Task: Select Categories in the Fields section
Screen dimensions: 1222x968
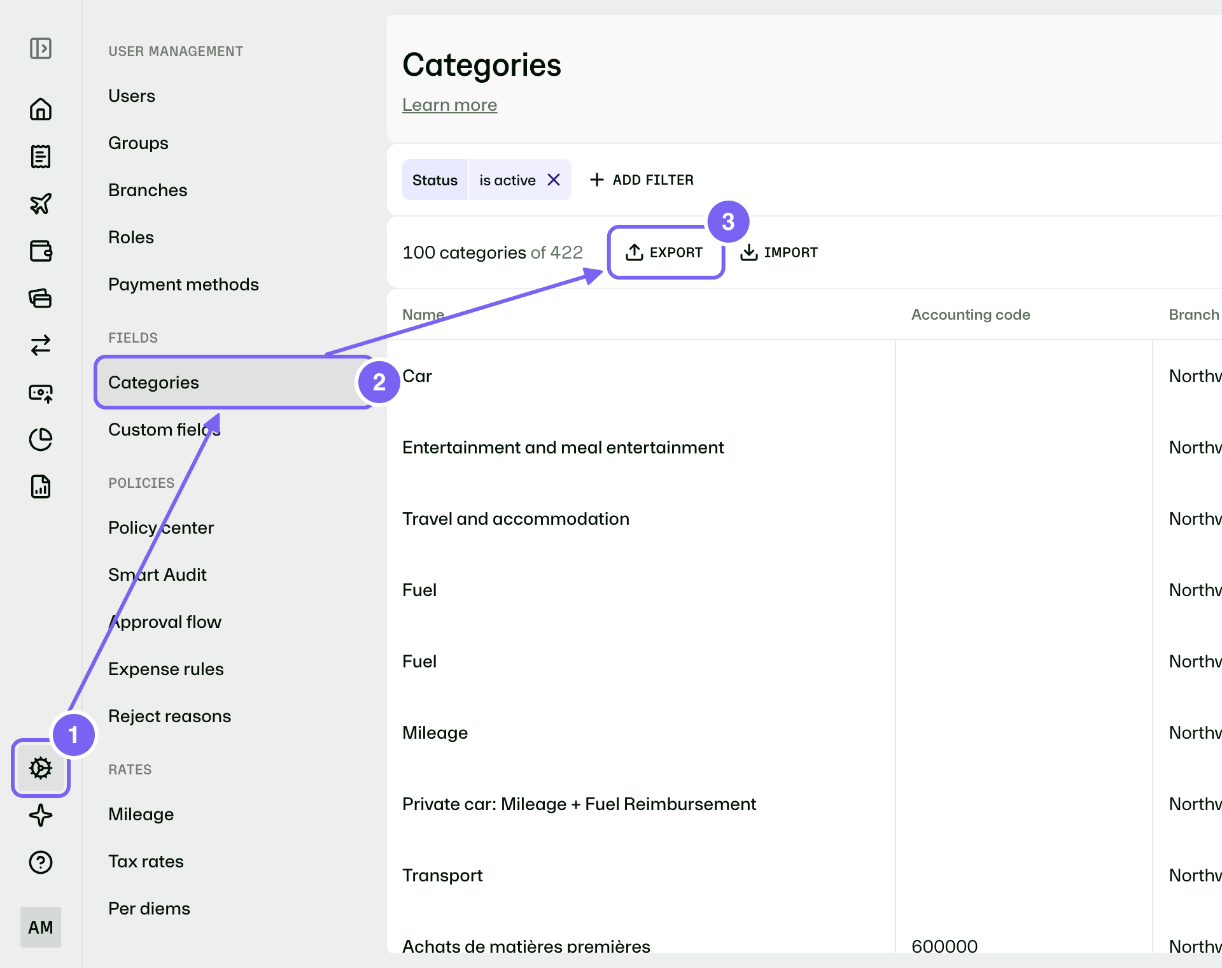Action: [234, 382]
